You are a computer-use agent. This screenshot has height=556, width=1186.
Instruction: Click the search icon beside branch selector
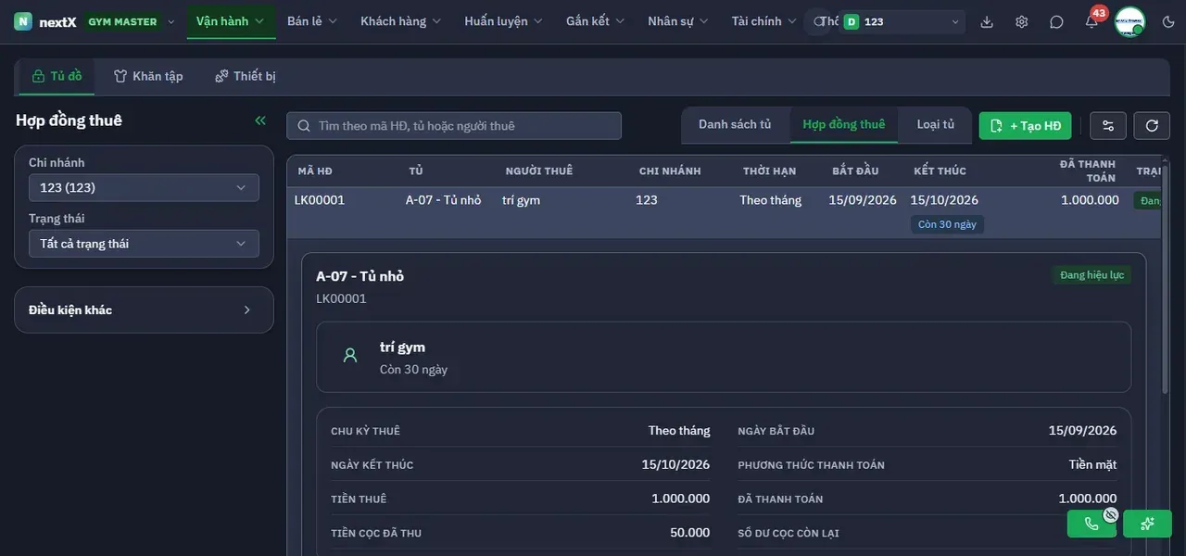point(817,21)
